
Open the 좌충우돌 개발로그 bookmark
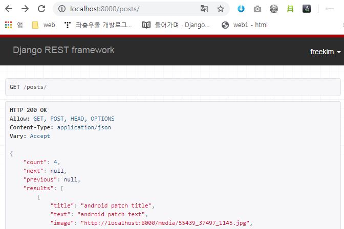pos(98,25)
